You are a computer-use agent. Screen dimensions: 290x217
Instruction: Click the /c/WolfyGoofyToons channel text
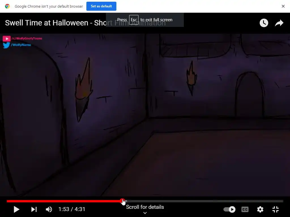27,38
